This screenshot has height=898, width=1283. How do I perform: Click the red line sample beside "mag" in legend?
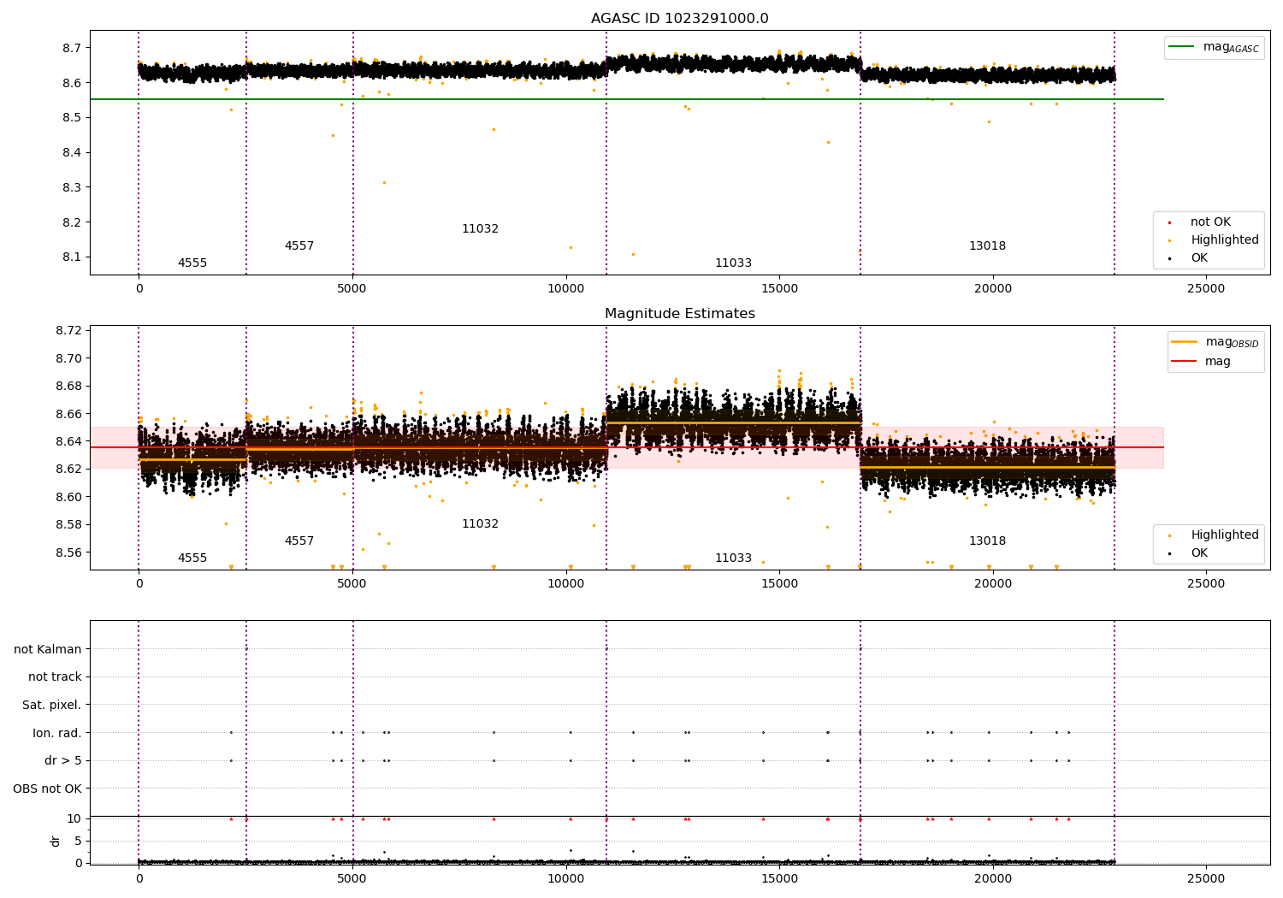click(1185, 362)
